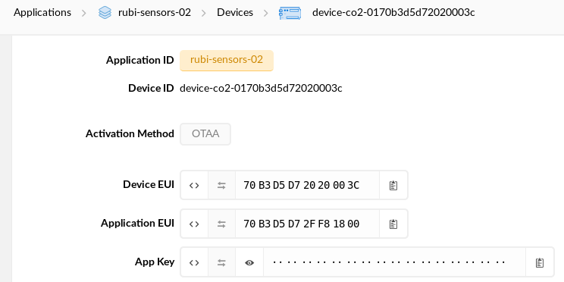Click the rubi-sensors-02 Application ID tag
Image resolution: width=564 pixels, height=282 pixels.
pyautogui.click(x=227, y=60)
